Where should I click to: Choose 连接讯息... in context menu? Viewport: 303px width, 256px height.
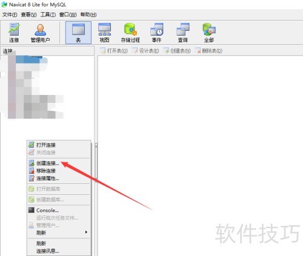[59, 251]
